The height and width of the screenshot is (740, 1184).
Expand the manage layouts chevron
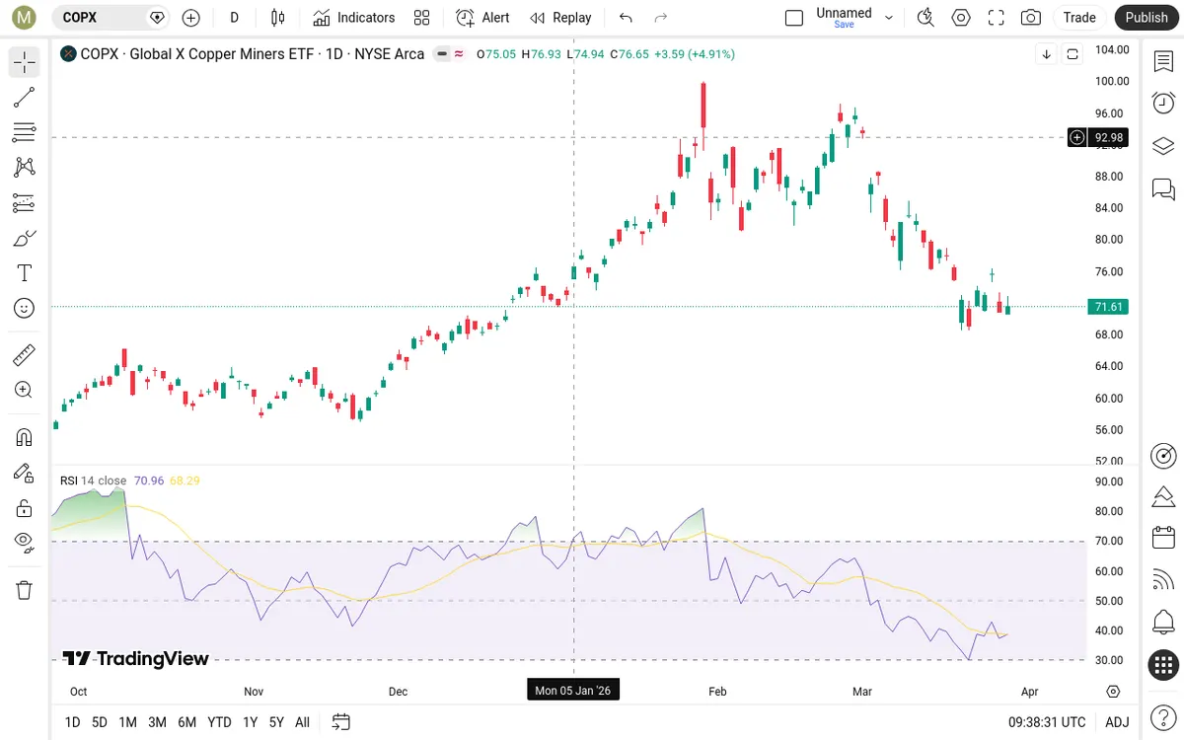[x=889, y=17]
